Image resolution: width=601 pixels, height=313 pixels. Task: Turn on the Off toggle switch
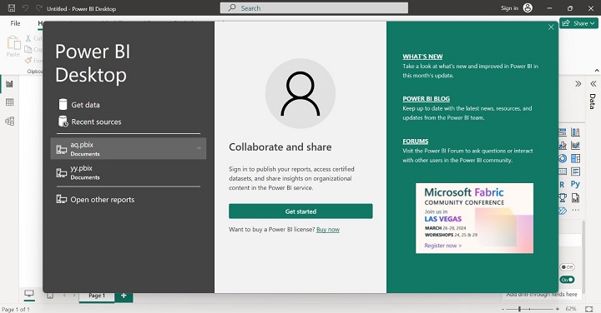tap(567, 267)
